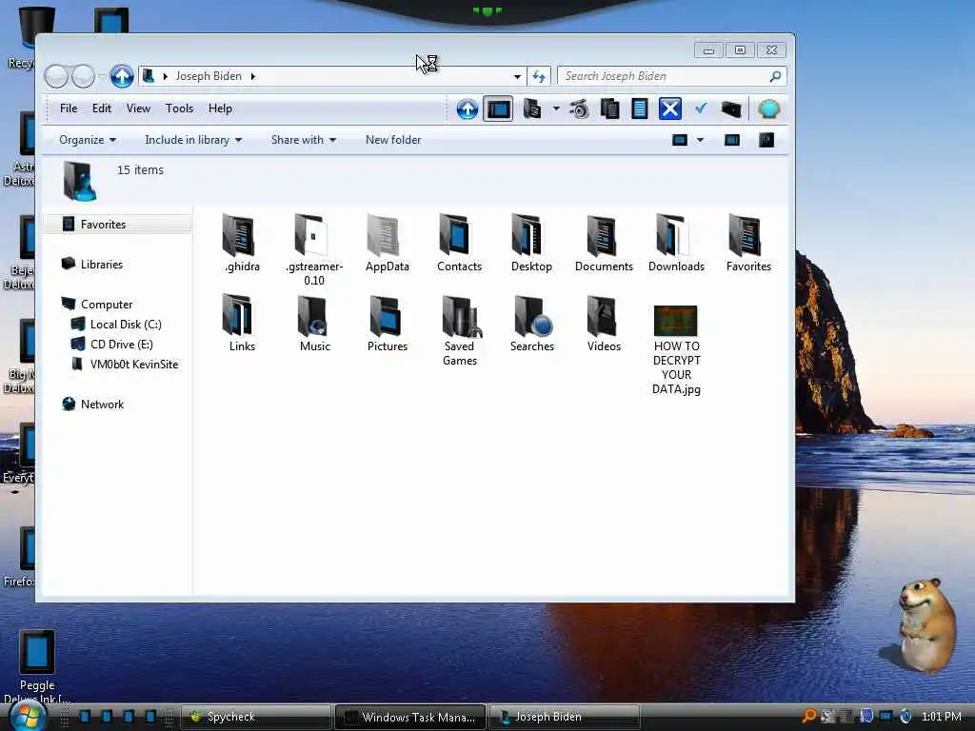Click the black box toolbar icon
Screen dimensions: 975x731
[x=731, y=109]
